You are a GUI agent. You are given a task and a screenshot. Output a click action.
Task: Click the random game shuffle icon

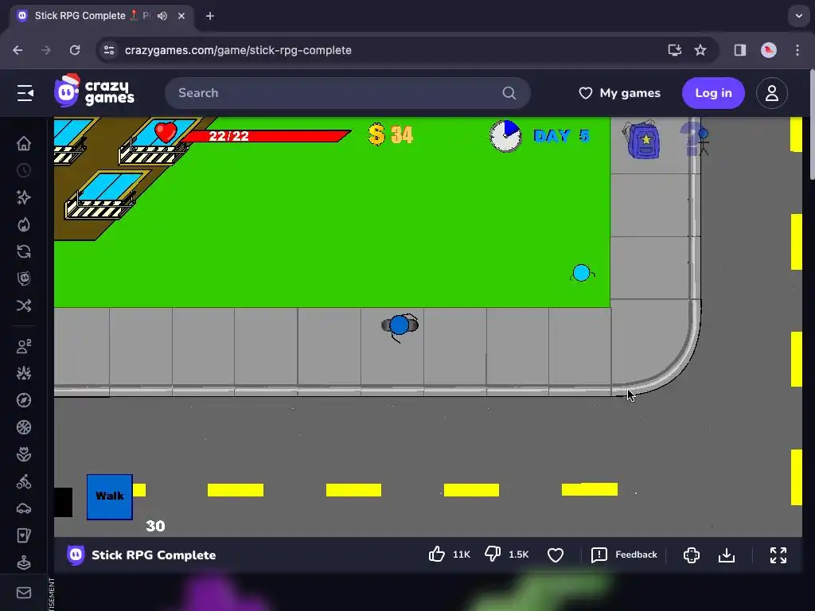(24, 305)
